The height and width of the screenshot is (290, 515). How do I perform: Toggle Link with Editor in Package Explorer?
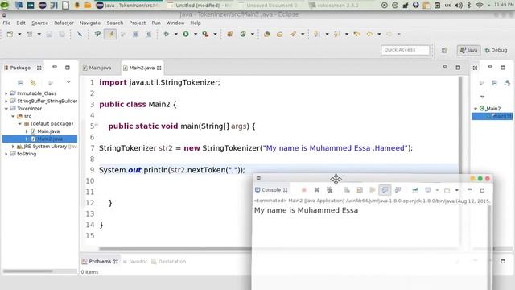33,82
